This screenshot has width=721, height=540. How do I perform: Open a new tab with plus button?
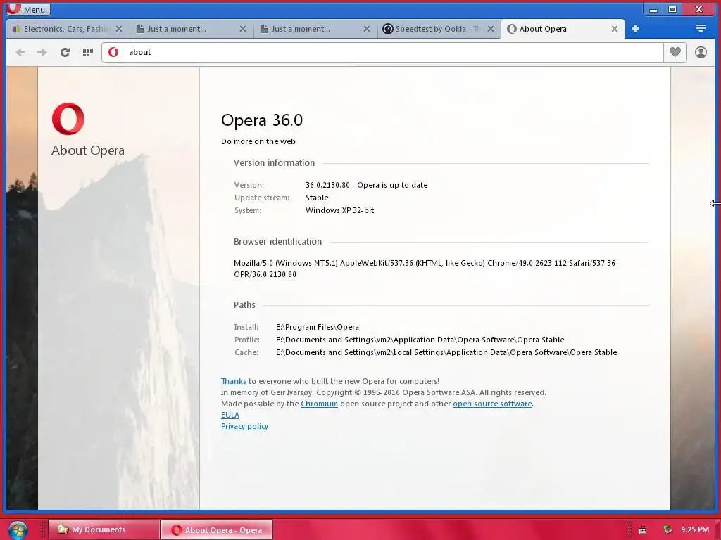coord(636,29)
